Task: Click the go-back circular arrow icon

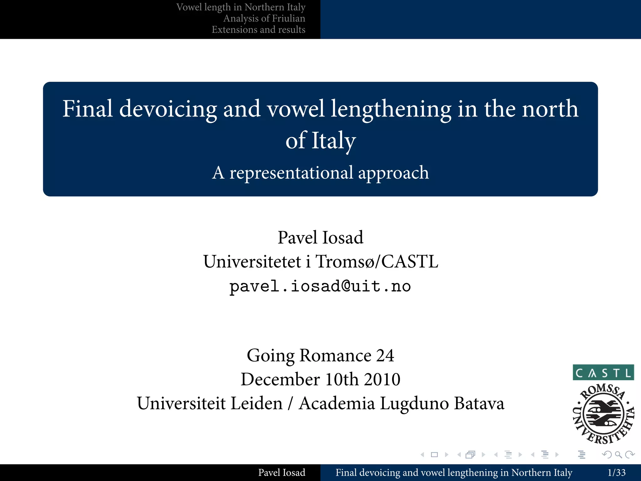Action: (607, 455)
